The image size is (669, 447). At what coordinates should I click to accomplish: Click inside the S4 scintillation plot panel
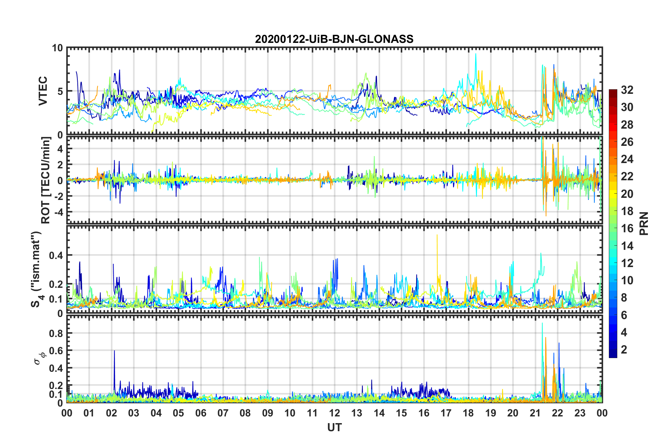click(x=334, y=269)
